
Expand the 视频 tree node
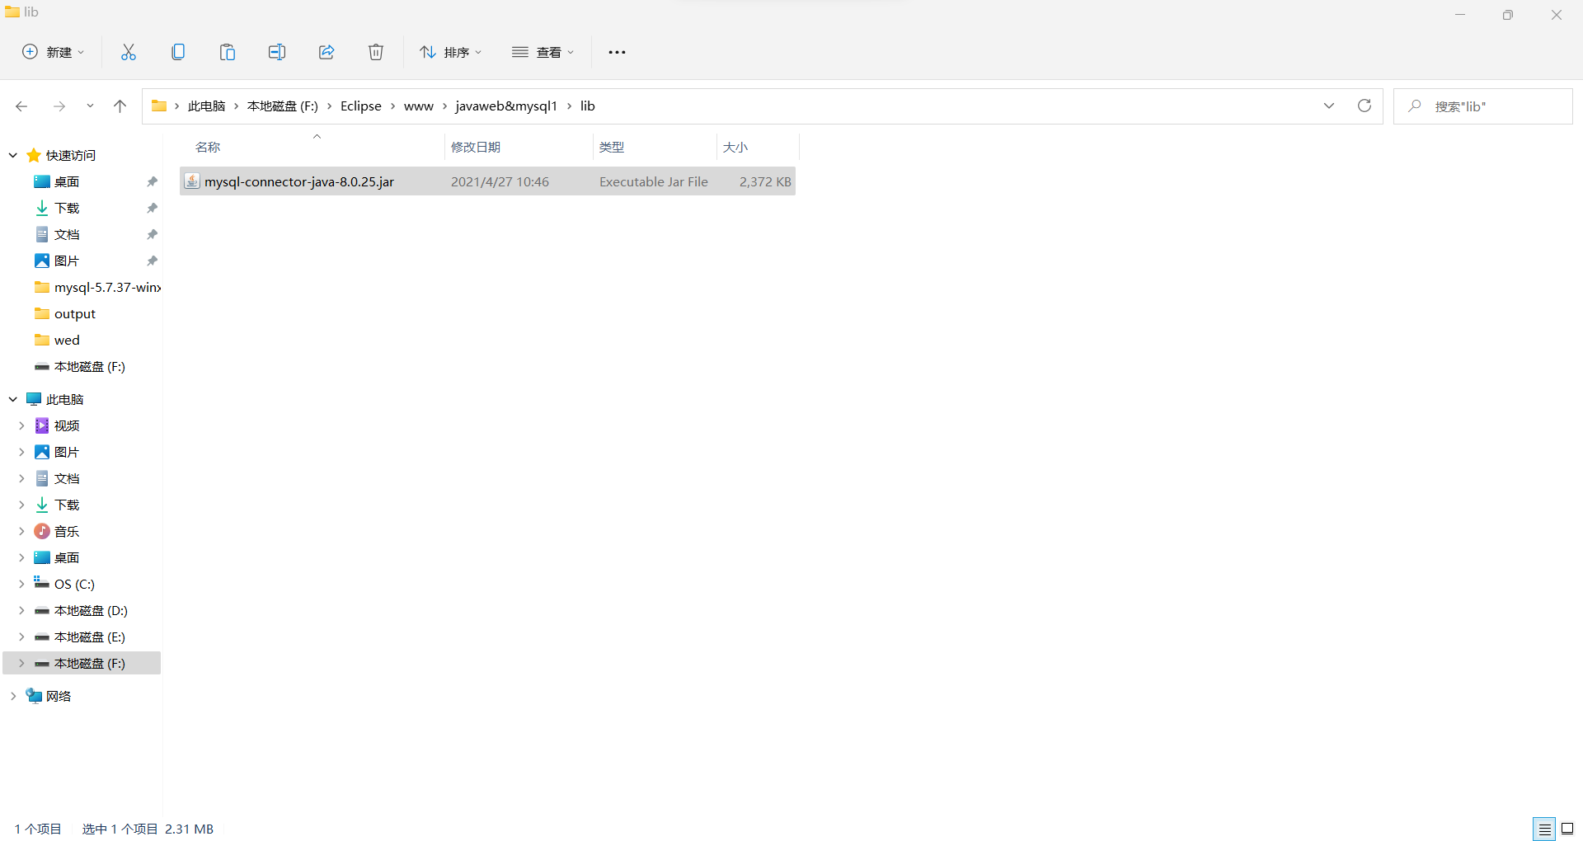[x=21, y=425]
